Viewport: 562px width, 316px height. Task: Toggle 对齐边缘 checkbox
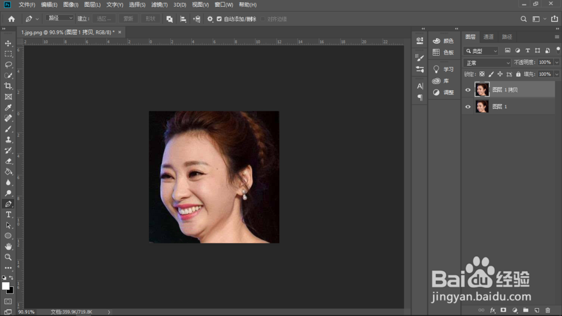point(262,19)
